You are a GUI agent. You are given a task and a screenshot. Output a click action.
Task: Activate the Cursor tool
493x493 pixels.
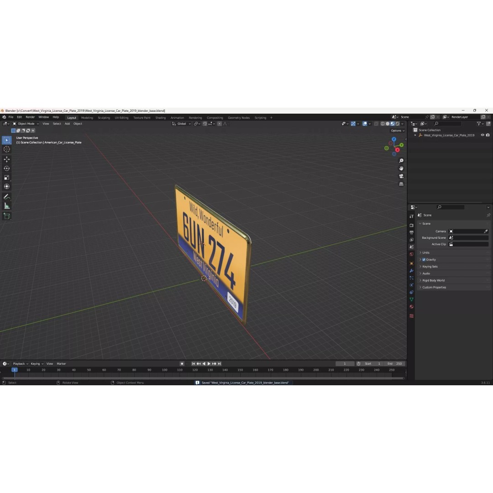[x=6, y=149]
